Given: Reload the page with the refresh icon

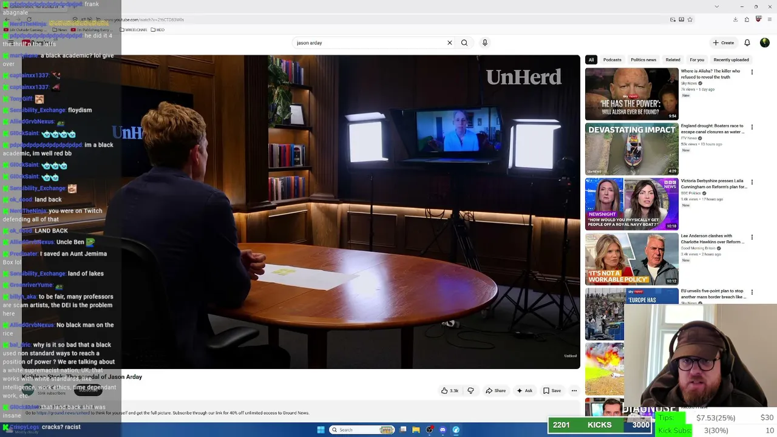Looking at the screenshot, I should [29, 19].
